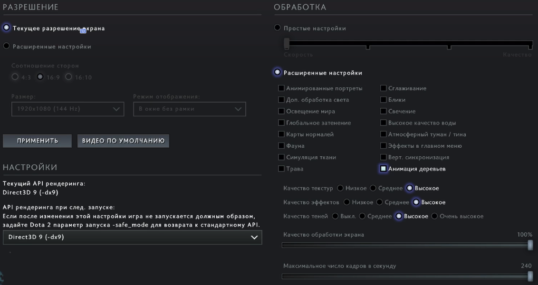Click the small camera icon near resolution label
Screen dimensions: 538x285
pyautogui.click(x=83, y=31)
